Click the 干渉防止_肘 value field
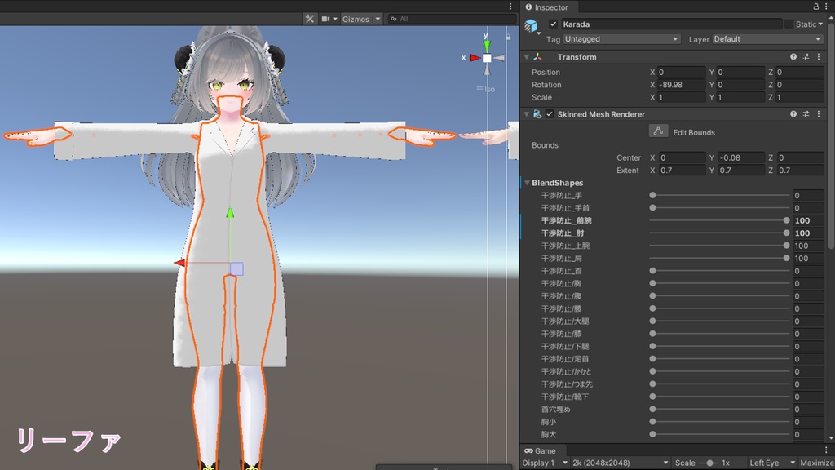835x470 pixels. (808, 233)
